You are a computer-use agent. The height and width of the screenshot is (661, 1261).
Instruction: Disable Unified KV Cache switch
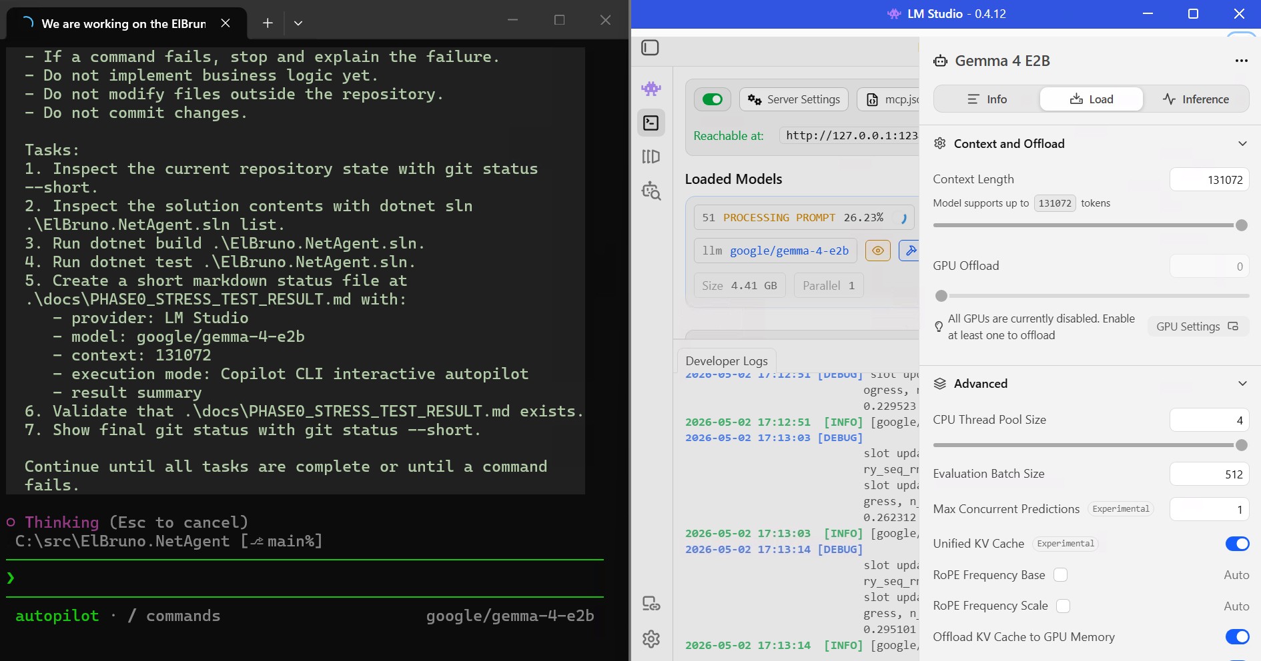1237,544
